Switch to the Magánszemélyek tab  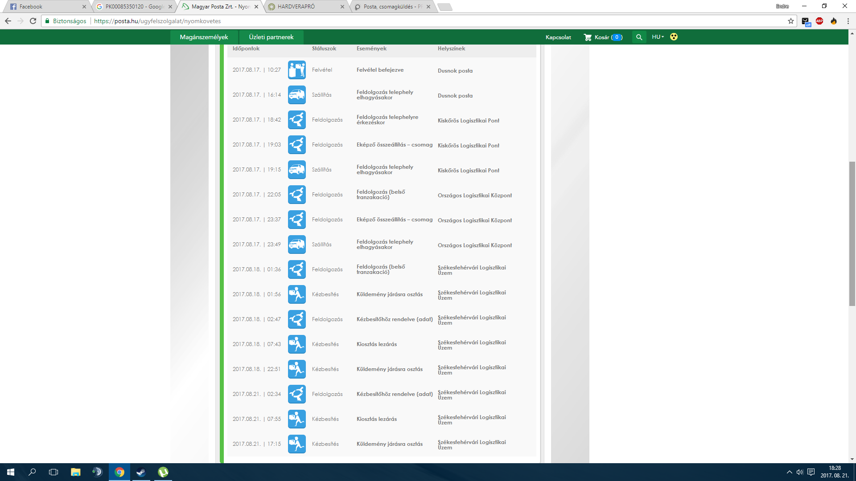[204, 37]
